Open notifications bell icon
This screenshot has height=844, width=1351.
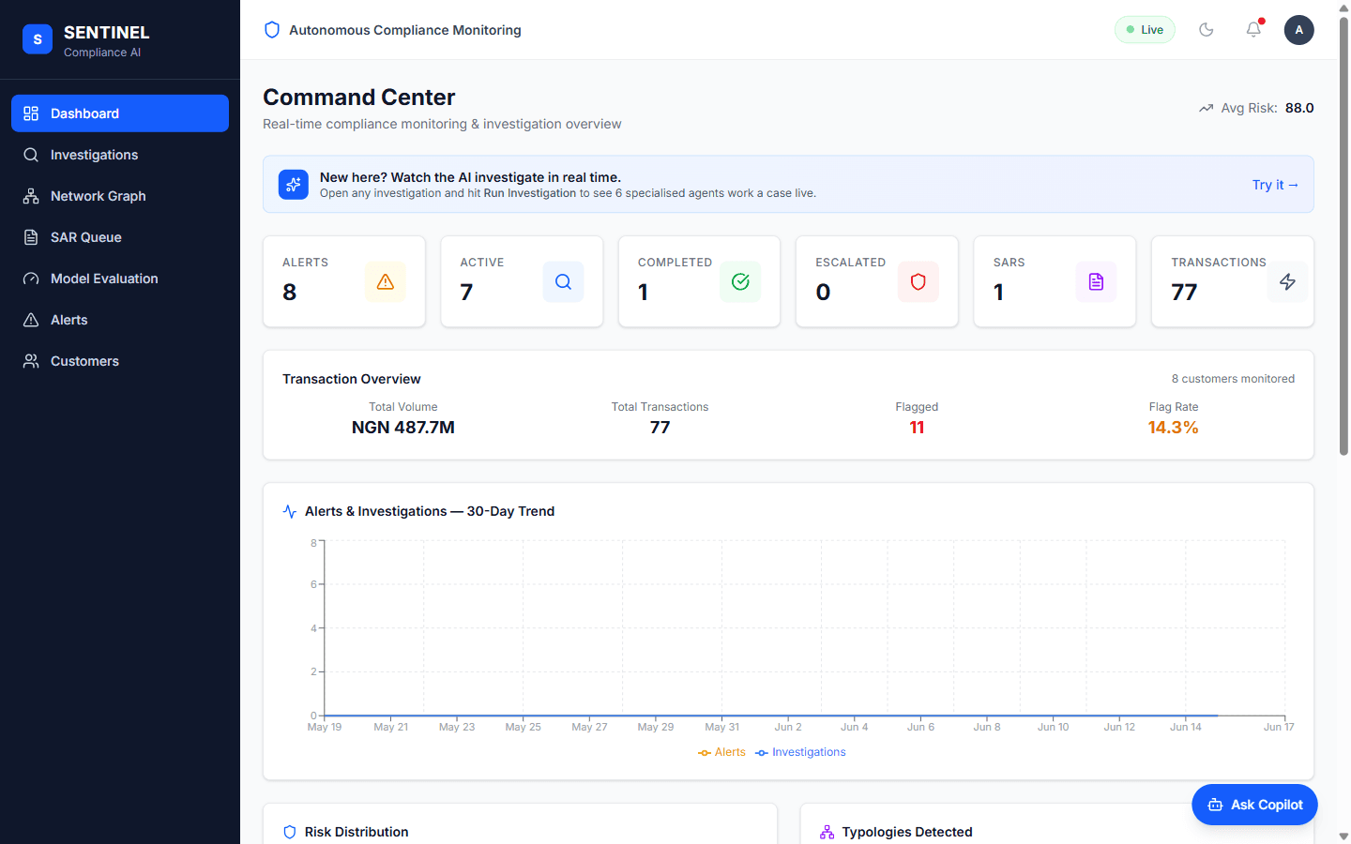point(1253,30)
